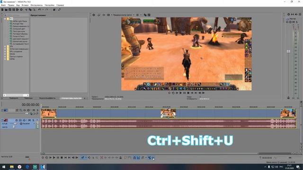Select the middle video clip thumbnail on timeline
This screenshot has width=303, height=170.
tap(169, 113)
